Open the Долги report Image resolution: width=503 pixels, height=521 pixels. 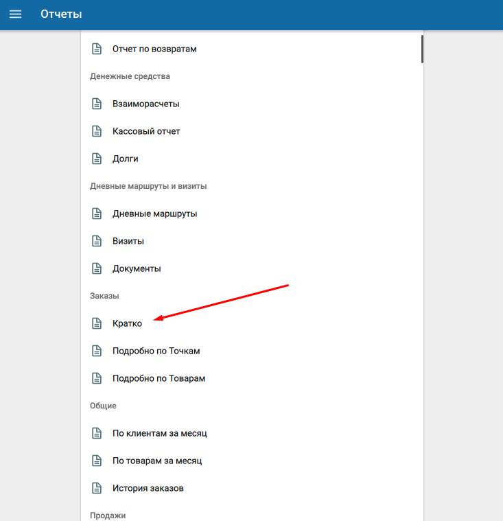(x=125, y=159)
